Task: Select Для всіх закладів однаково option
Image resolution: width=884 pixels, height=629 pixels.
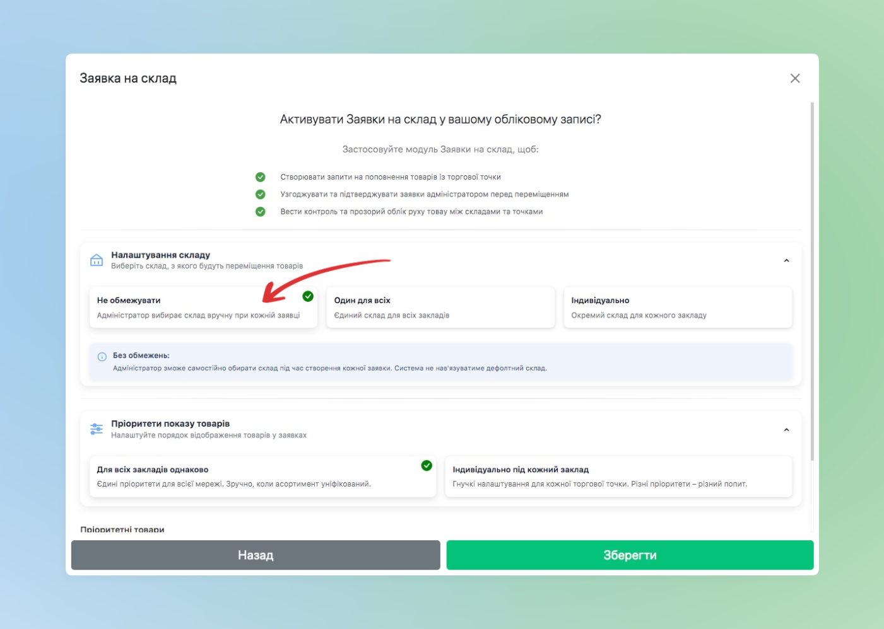Action: 262,477
